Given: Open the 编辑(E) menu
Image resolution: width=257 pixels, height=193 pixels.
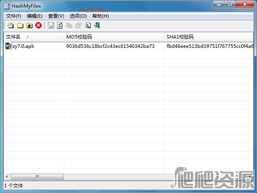Looking at the screenshot, I should (35, 16).
